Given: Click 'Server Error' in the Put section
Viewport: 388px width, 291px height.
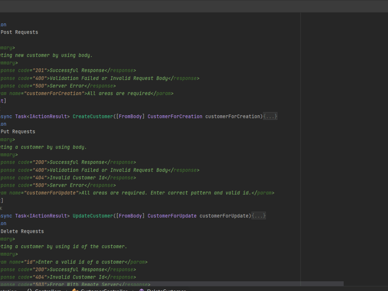Looking at the screenshot, I should tap(67, 185).
